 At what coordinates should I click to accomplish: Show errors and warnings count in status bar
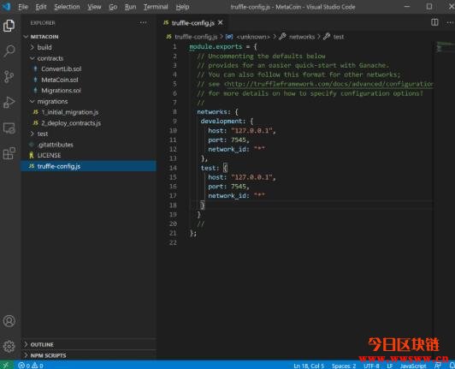pos(31,366)
